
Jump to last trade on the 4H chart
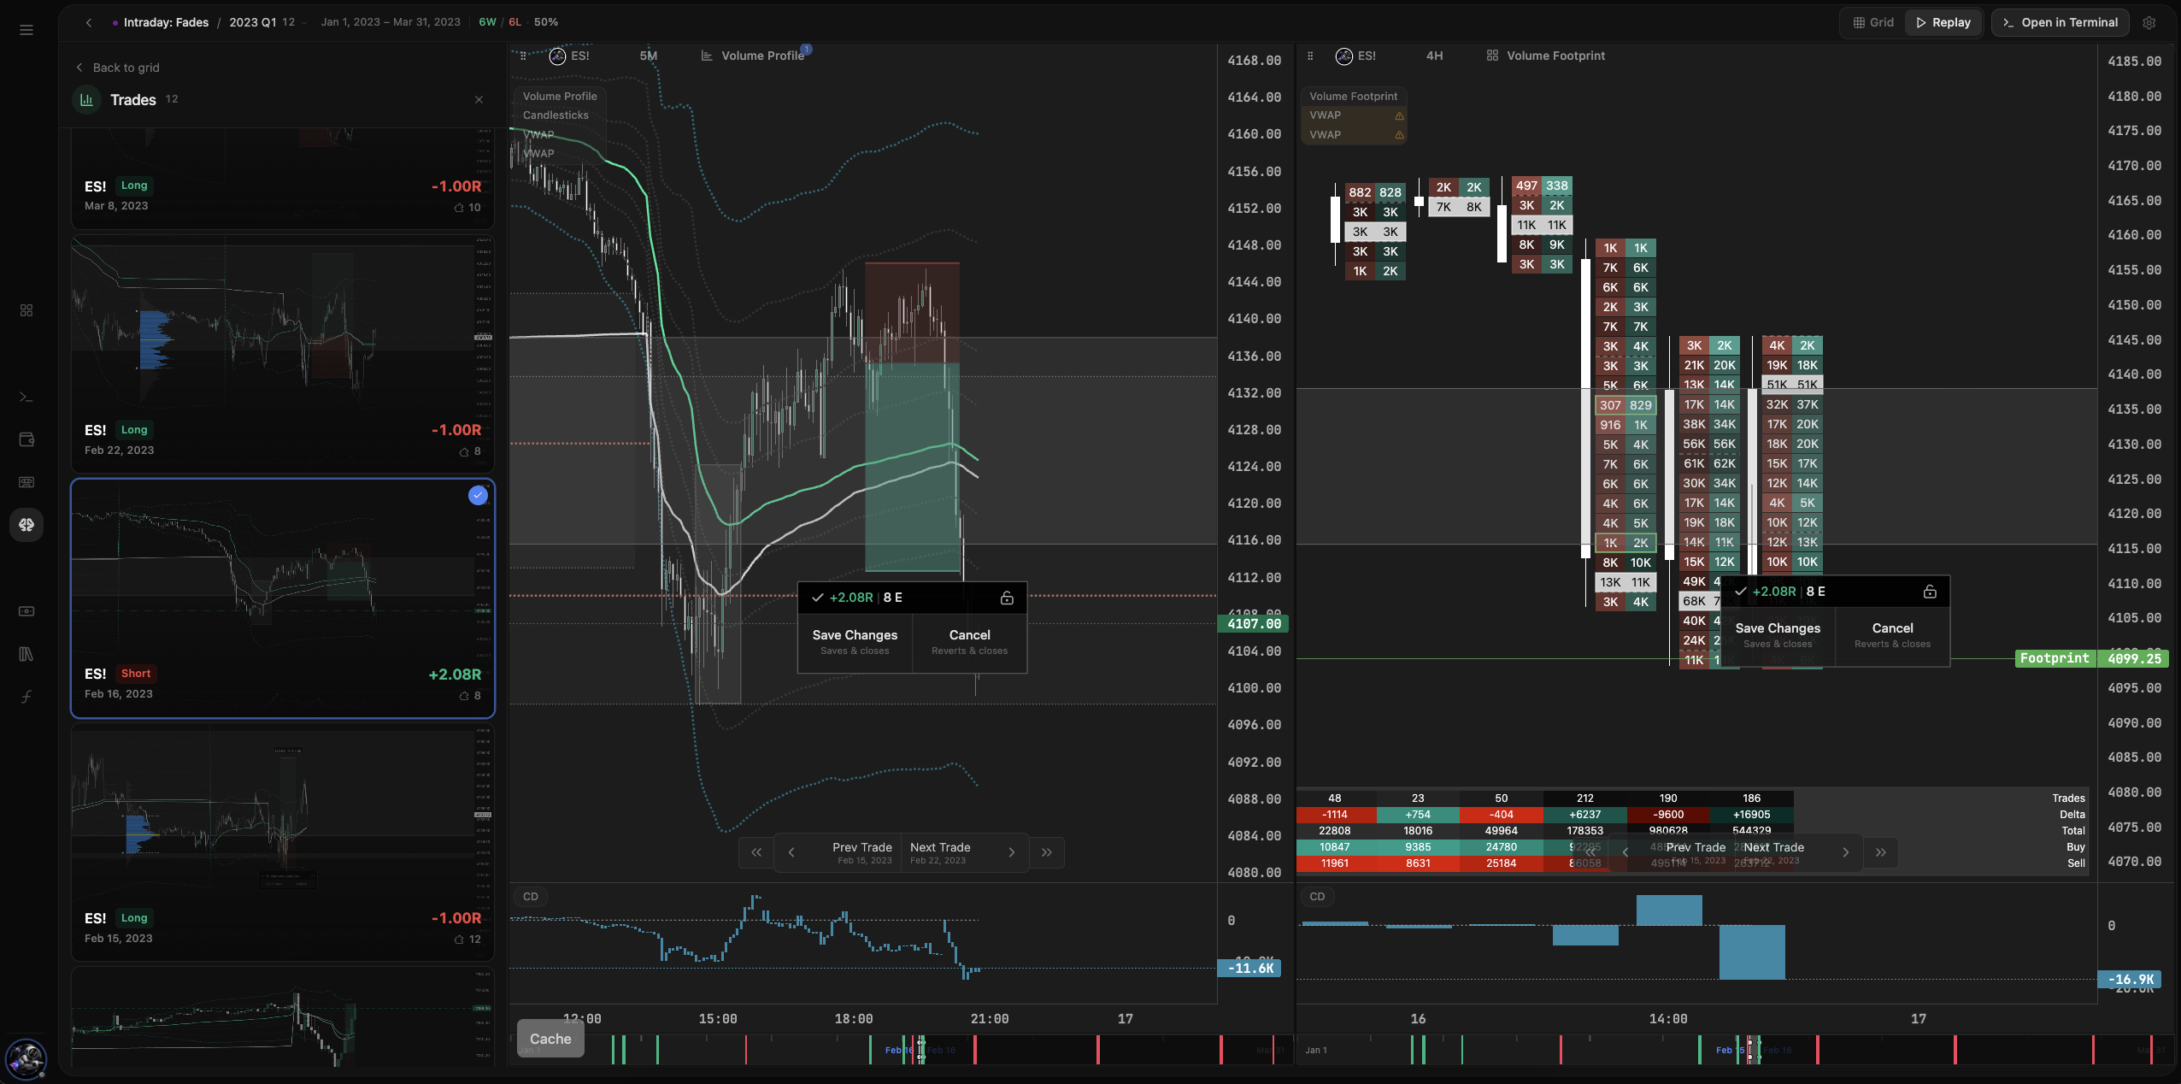(x=1881, y=852)
